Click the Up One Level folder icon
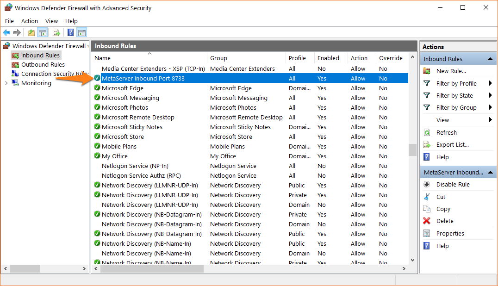The width and height of the screenshot is (498, 286). click(31, 33)
